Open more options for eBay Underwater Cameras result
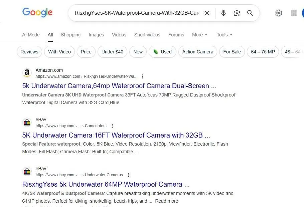The width and height of the screenshot is (304, 207). (129, 175)
